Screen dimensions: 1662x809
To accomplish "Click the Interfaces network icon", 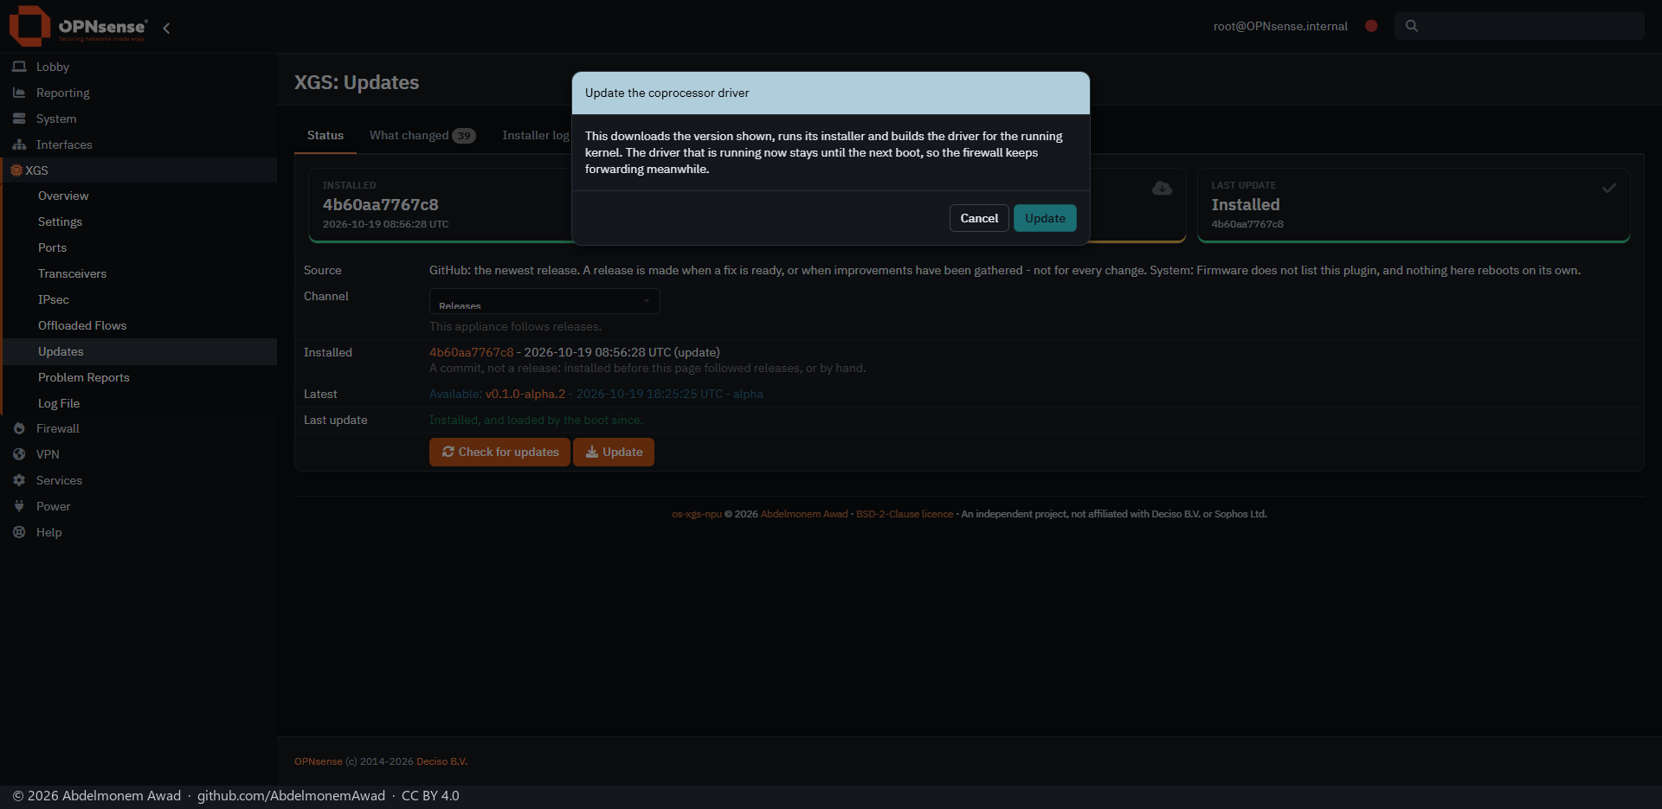I will tap(19, 144).
